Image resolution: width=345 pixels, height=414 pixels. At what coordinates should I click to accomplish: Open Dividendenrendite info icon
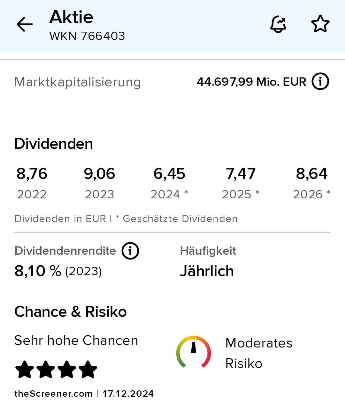130,251
